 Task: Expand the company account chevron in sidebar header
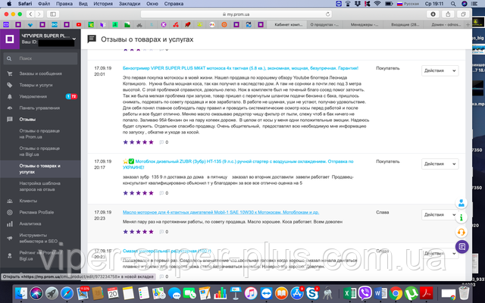coord(74,39)
